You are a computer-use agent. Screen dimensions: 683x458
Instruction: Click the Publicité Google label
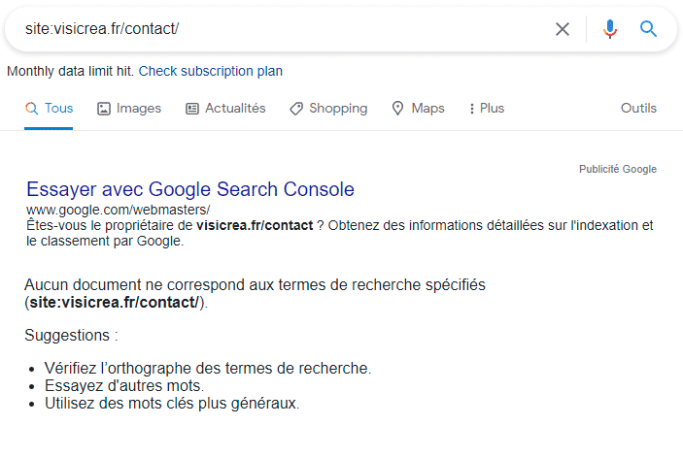618,169
